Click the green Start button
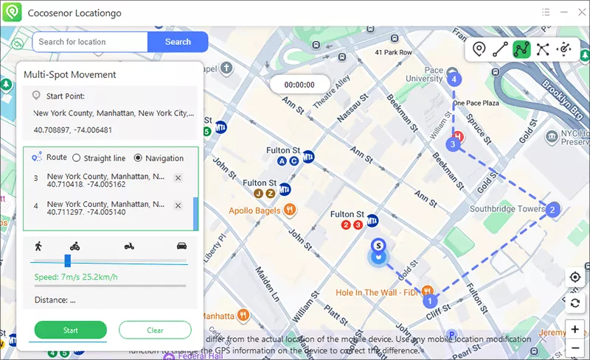Screen dimensions: 590x360 (70, 331)
